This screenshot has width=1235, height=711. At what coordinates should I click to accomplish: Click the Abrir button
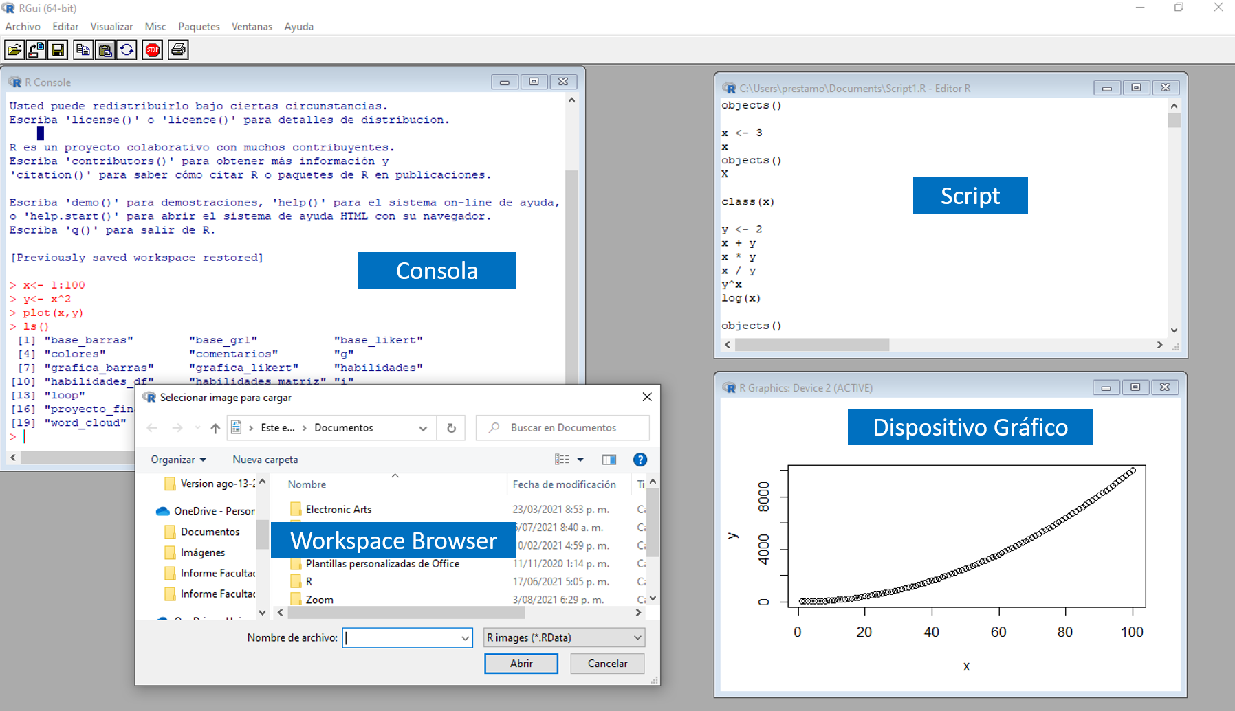[521, 664]
